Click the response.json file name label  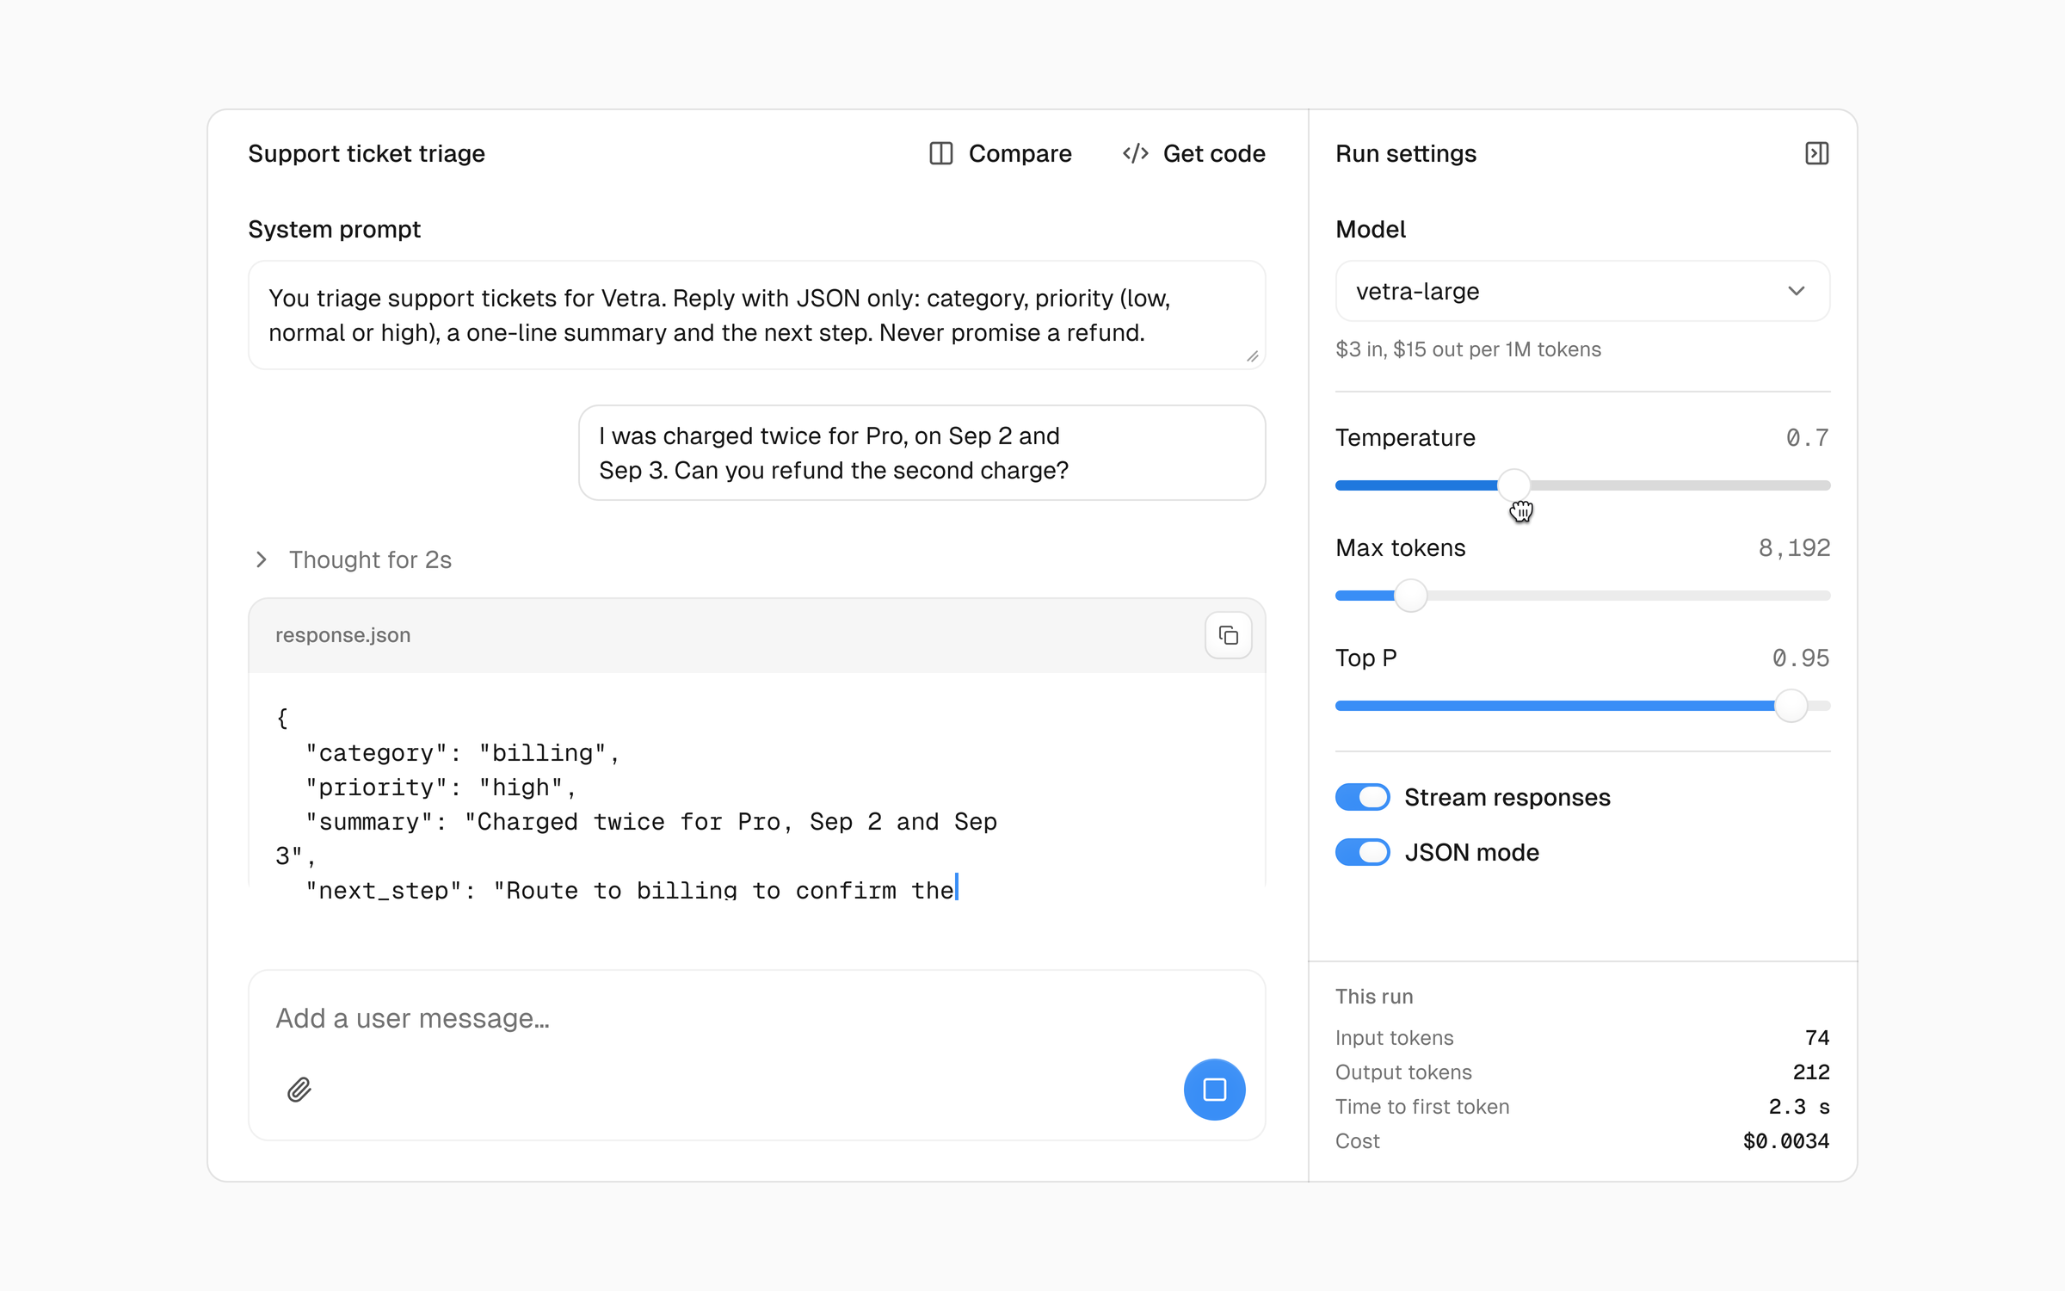click(342, 635)
